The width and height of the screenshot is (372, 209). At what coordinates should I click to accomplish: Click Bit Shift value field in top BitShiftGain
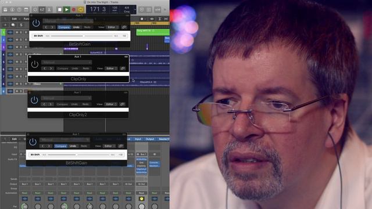coord(124,36)
